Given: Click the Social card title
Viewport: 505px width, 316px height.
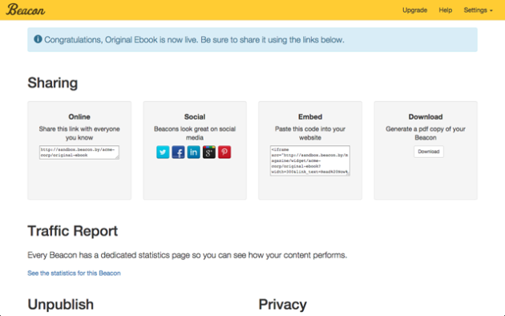Looking at the screenshot, I should click(x=195, y=117).
